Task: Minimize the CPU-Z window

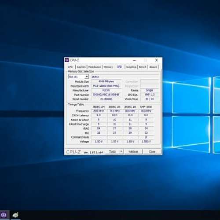Action: point(134,60)
